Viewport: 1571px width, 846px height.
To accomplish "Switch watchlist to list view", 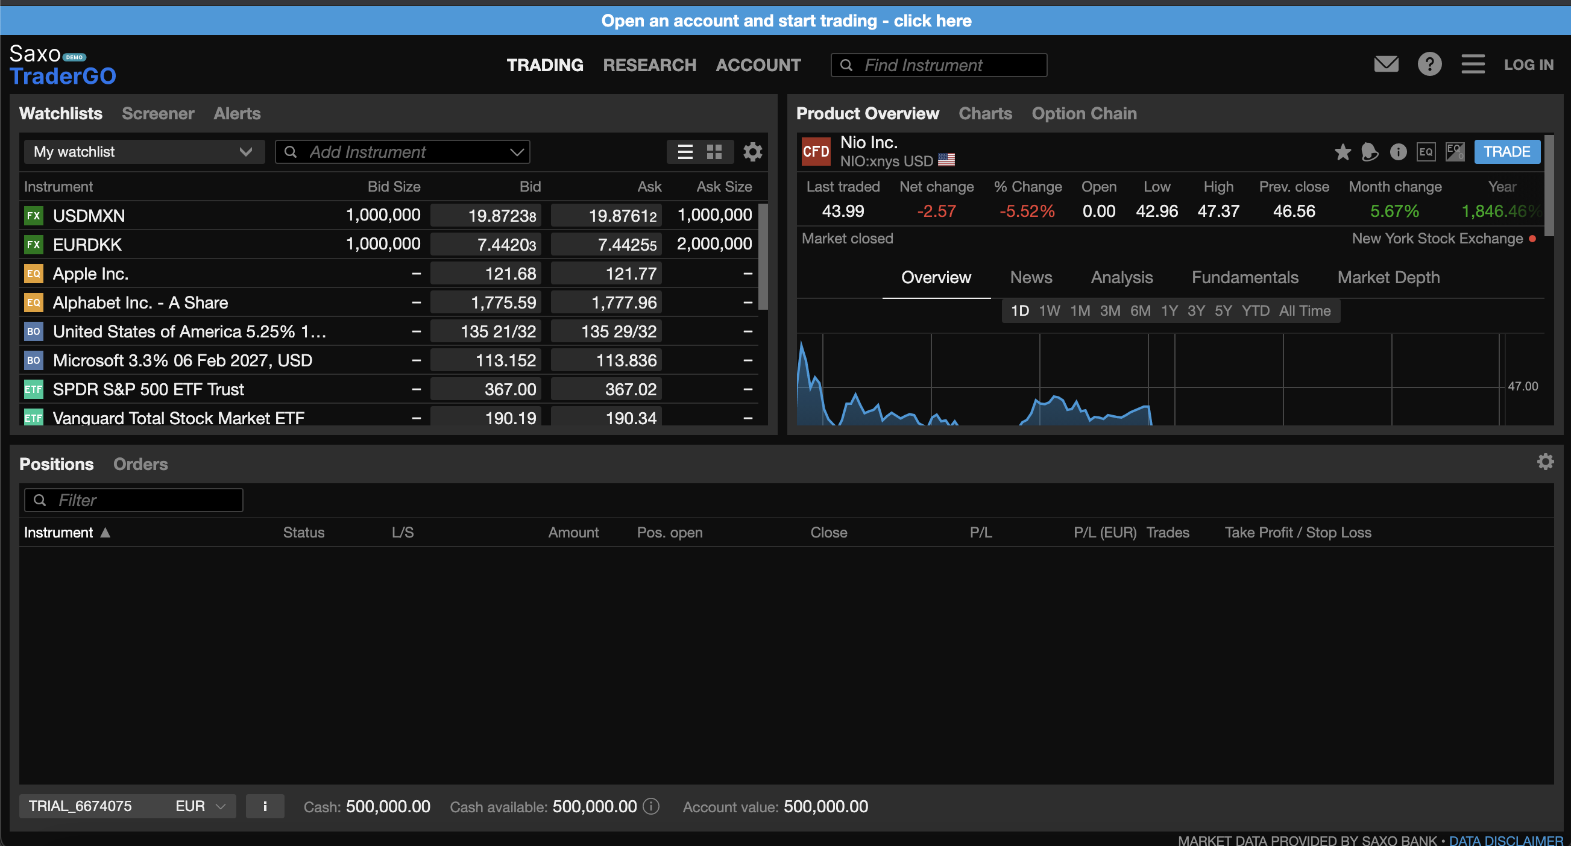I will coord(685,152).
